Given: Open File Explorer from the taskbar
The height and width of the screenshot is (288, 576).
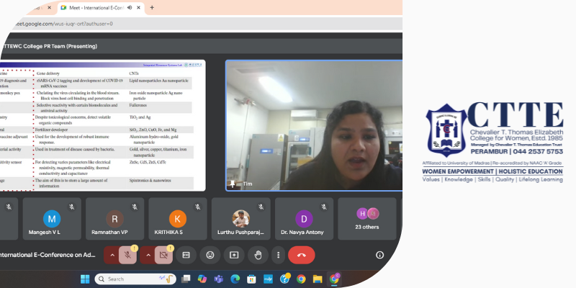Looking at the screenshot, I should [x=318, y=279].
